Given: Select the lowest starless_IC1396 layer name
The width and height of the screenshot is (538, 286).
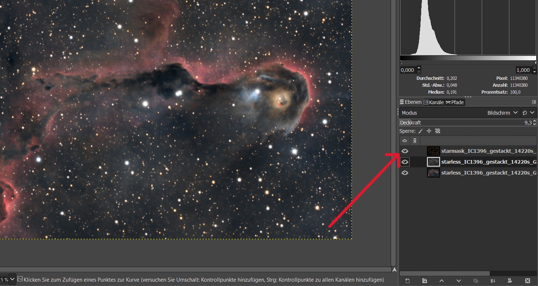Looking at the screenshot, I should 489,173.
